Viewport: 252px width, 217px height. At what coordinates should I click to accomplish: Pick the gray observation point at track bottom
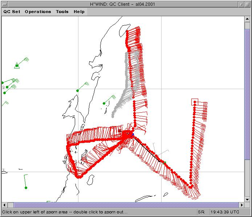coord(113,116)
